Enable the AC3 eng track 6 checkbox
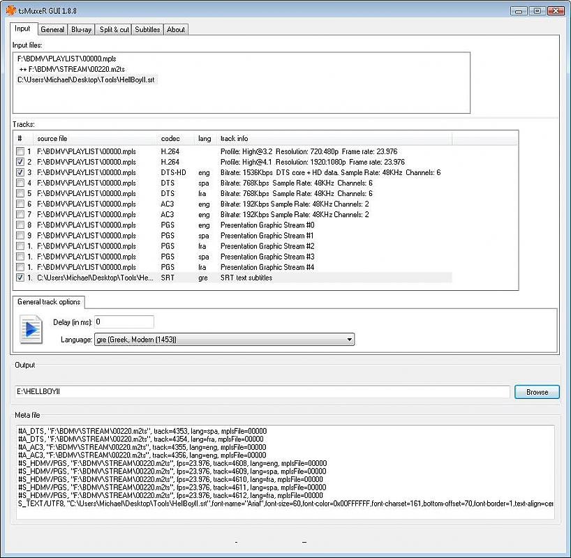 point(20,204)
